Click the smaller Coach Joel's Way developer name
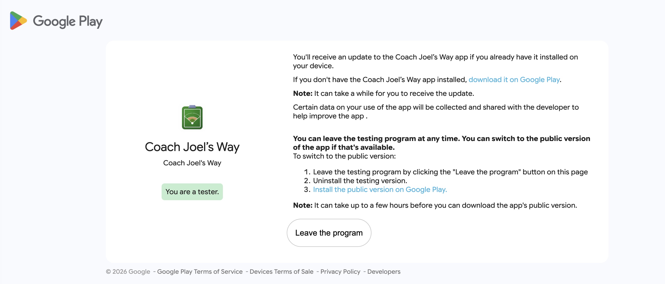This screenshot has width=665, height=284. click(192, 163)
